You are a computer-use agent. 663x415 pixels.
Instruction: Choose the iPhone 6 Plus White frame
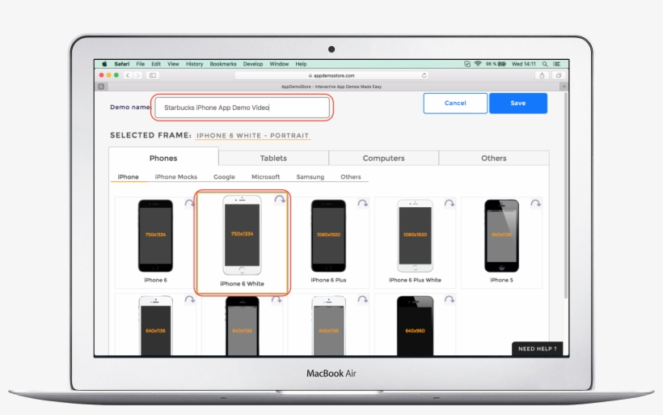point(415,242)
